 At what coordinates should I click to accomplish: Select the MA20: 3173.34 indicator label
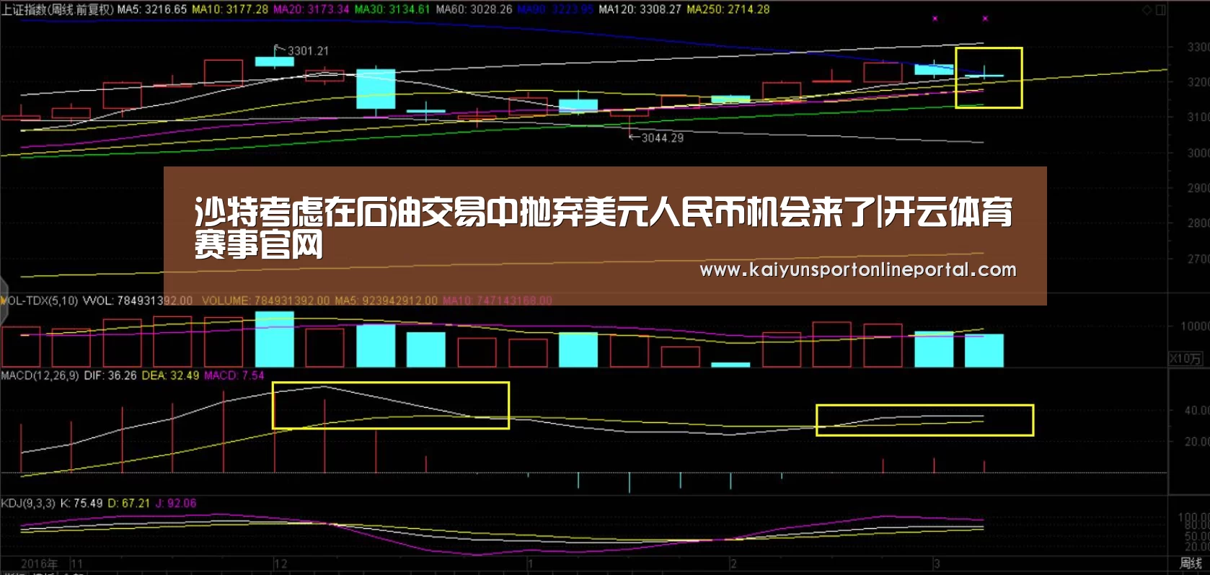point(312,9)
